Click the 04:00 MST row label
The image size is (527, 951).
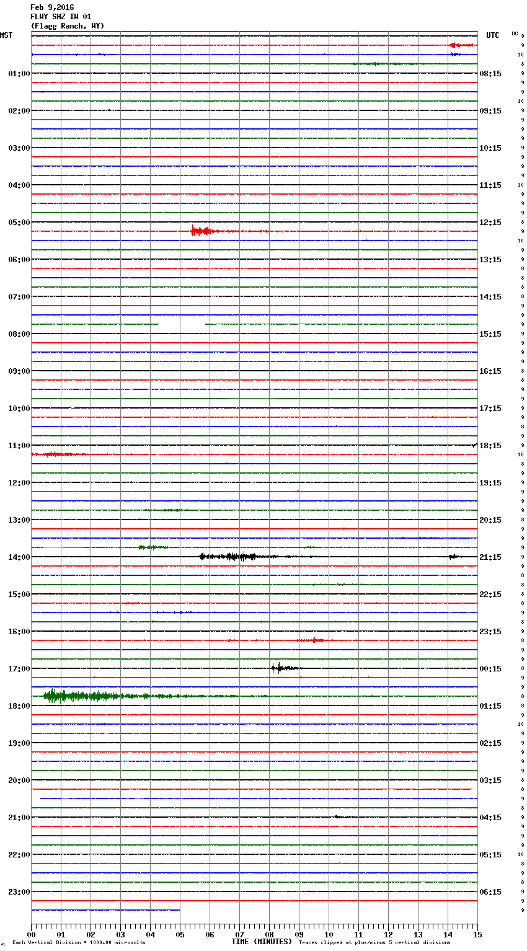pos(19,185)
